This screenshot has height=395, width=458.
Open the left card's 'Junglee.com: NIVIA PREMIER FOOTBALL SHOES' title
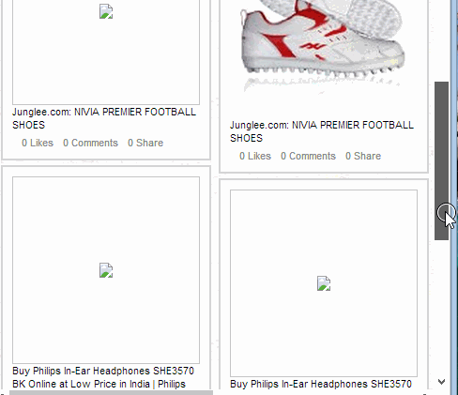pos(104,118)
